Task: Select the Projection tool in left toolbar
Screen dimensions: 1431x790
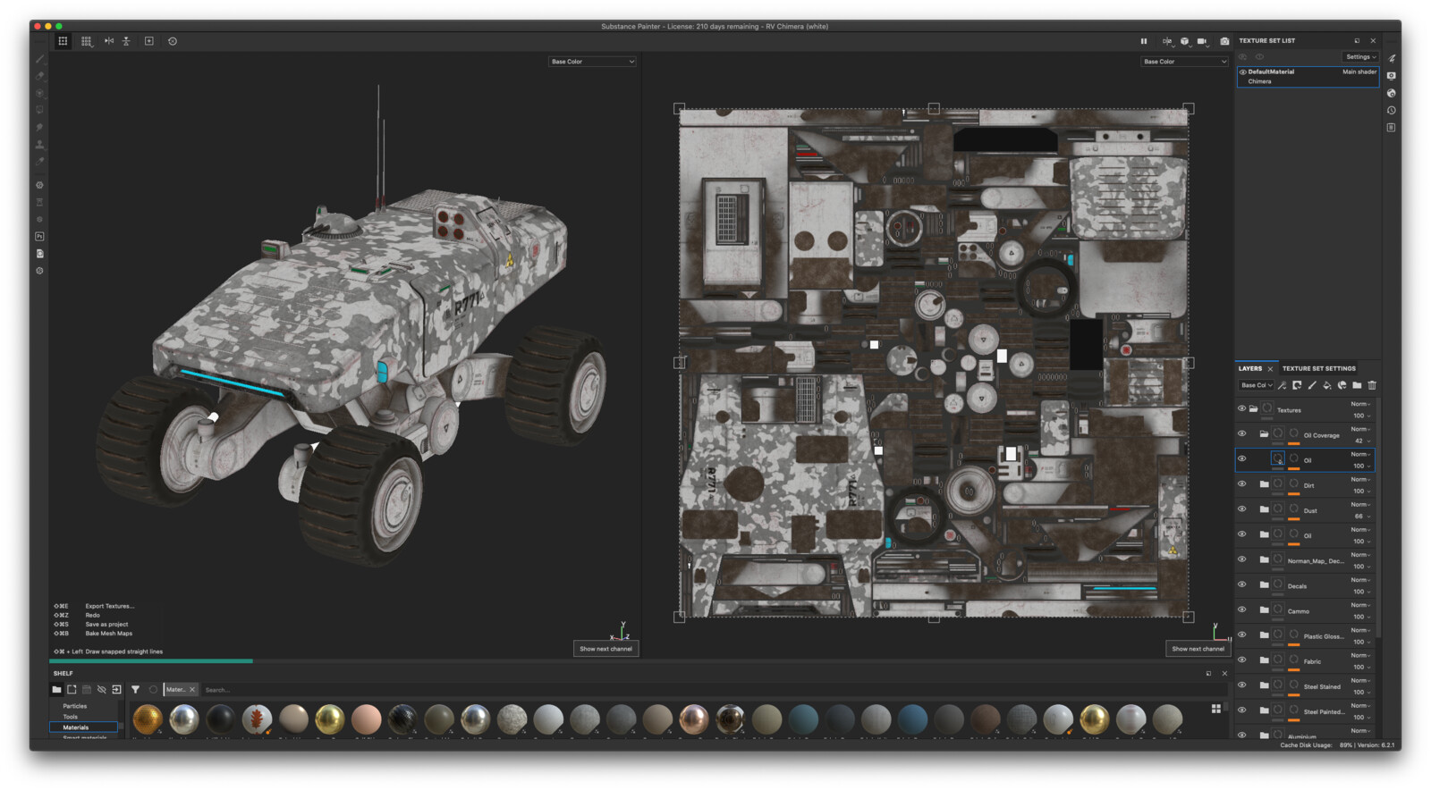Action: [x=39, y=93]
